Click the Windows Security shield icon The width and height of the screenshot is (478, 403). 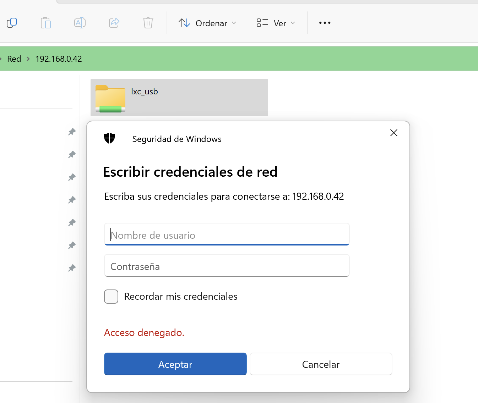pyautogui.click(x=109, y=138)
